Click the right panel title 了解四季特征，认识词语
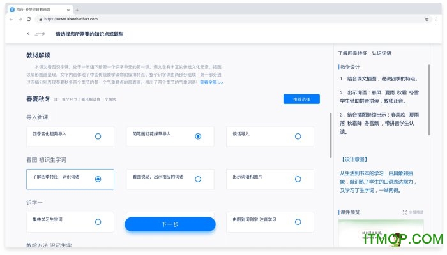Image resolution: width=447 pixels, height=255 pixels. 365,53
